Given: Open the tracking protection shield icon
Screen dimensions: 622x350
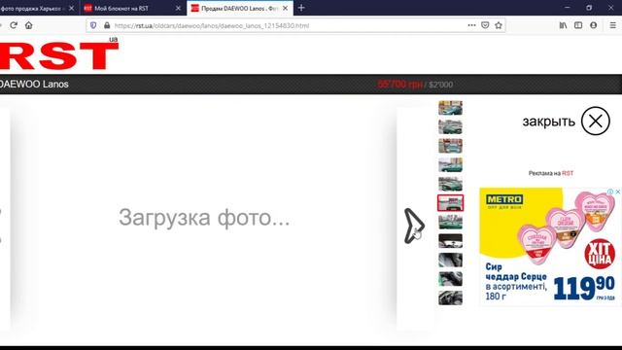Looking at the screenshot, I should [93, 25].
